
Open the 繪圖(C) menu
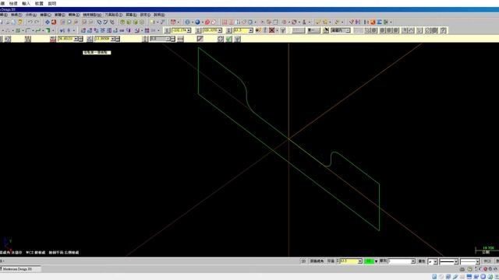point(45,15)
